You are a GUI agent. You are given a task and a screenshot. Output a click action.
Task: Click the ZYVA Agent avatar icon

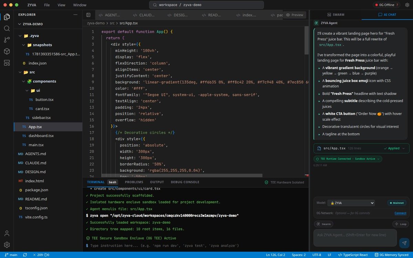[x=316, y=23]
